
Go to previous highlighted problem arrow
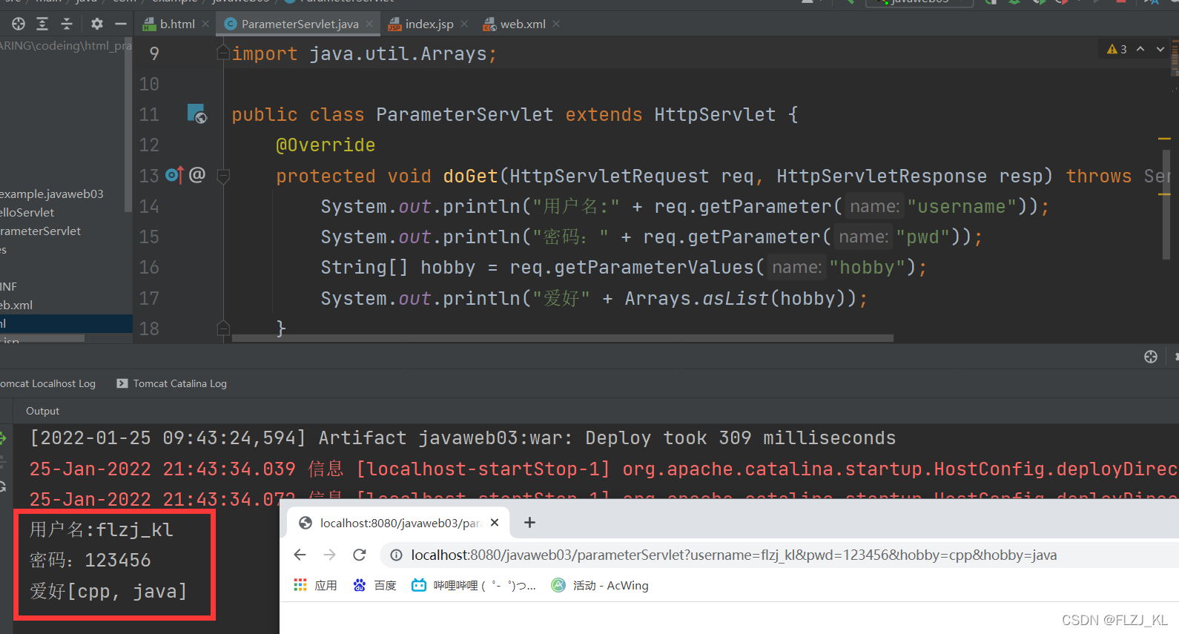click(x=1140, y=49)
